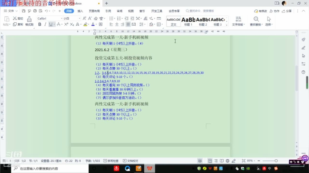
Task: Click the zoom slider handle
Action: point(276,161)
